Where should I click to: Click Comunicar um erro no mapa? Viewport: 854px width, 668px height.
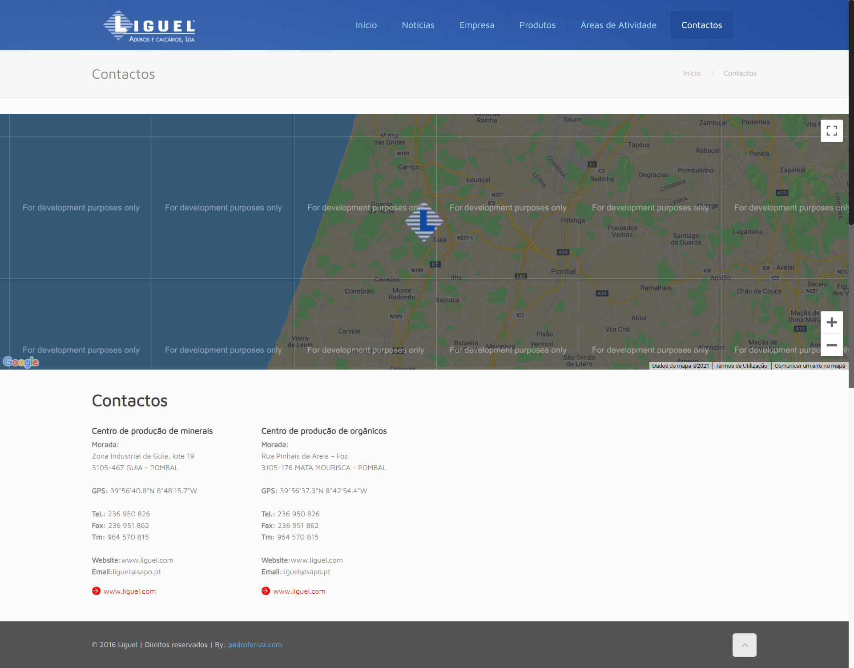(809, 366)
